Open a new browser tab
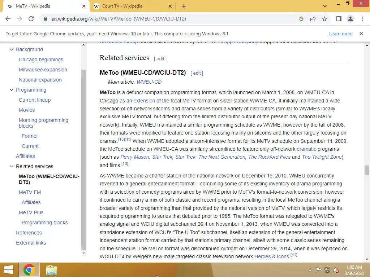This screenshot has height=277, width=370. 184,6
